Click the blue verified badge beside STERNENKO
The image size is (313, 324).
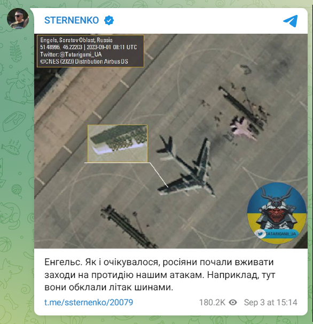pos(109,20)
